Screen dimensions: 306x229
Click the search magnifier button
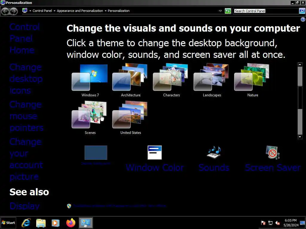coord(302,11)
